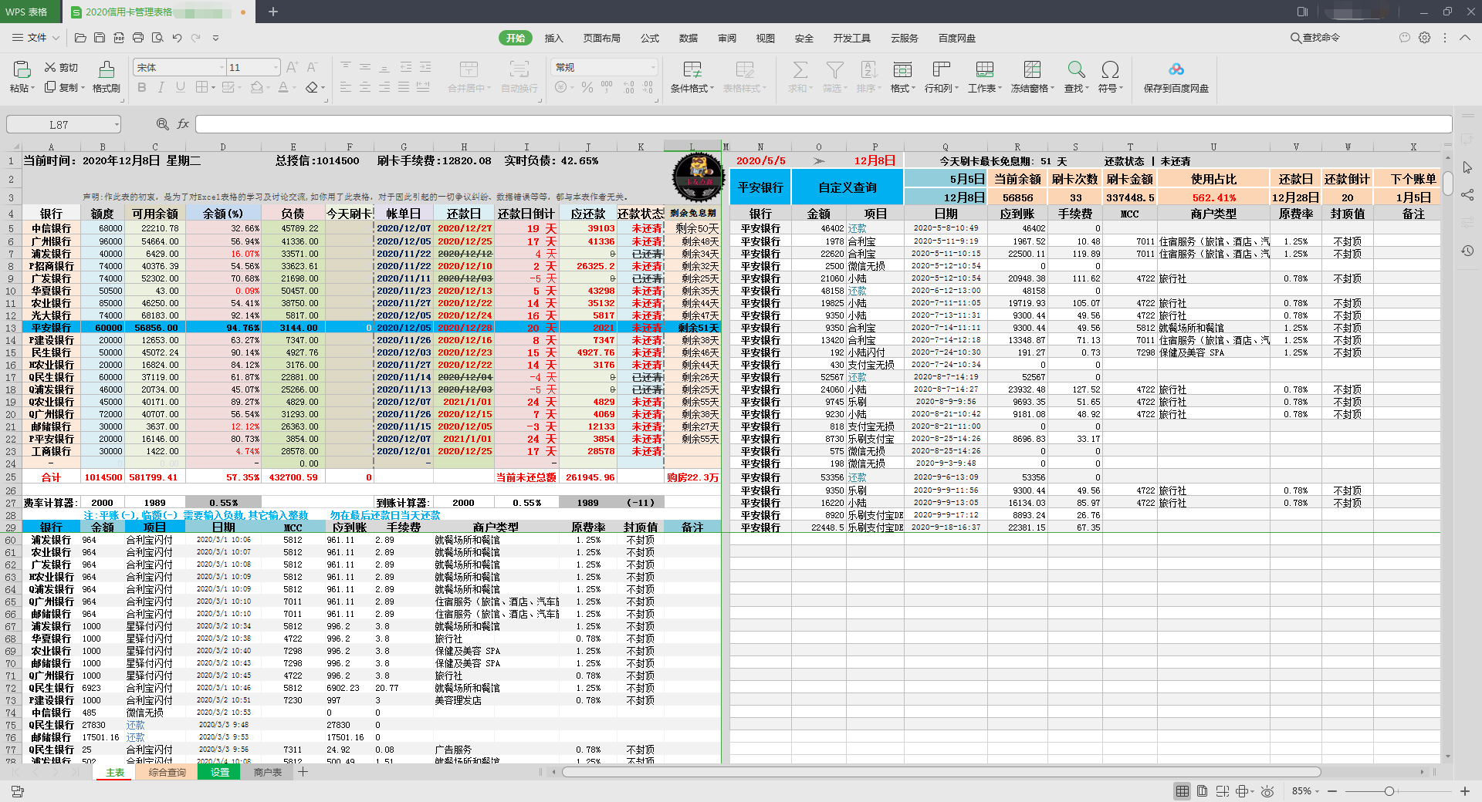The width and height of the screenshot is (1482, 802).
Task: Open the font name dropdown (宋体)
Action: click(x=222, y=68)
